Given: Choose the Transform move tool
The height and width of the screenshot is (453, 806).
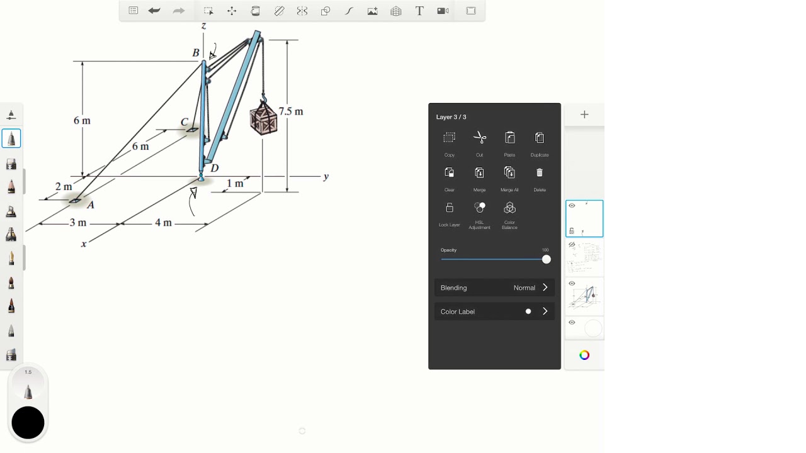Looking at the screenshot, I should pos(232,11).
